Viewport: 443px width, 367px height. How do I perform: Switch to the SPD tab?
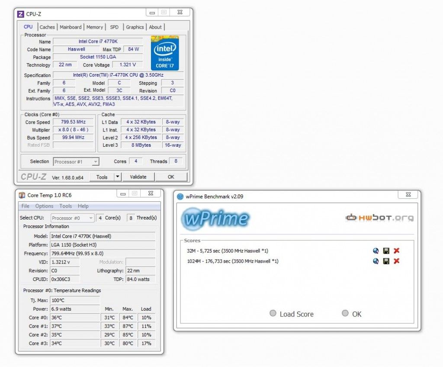(114, 27)
